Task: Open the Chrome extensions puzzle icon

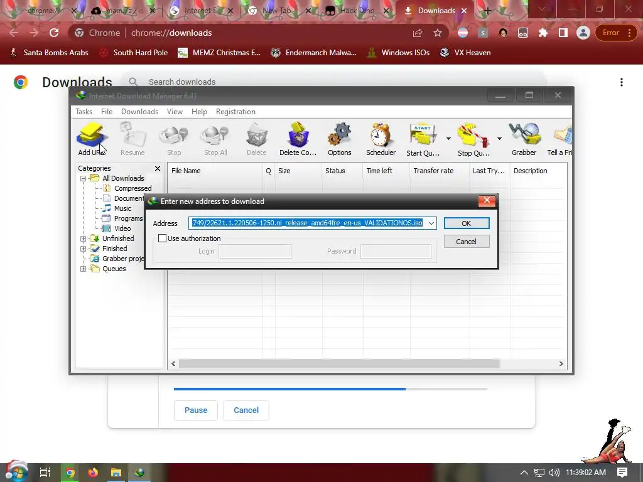Action: pos(543,33)
